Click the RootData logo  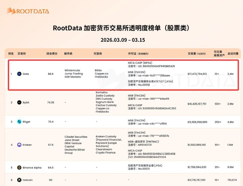[28, 11]
